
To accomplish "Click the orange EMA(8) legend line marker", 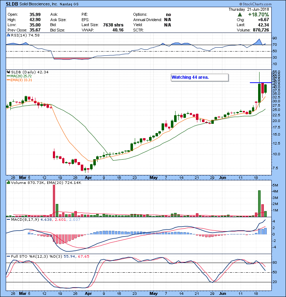I will (8, 80).
